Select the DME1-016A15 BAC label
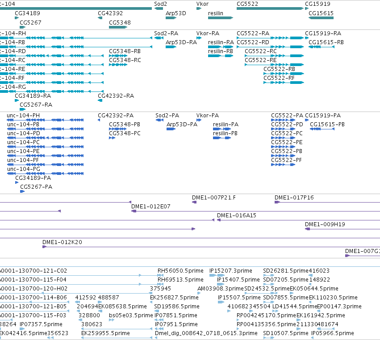Viewport: 380px width, 340px height. coord(237,216)
